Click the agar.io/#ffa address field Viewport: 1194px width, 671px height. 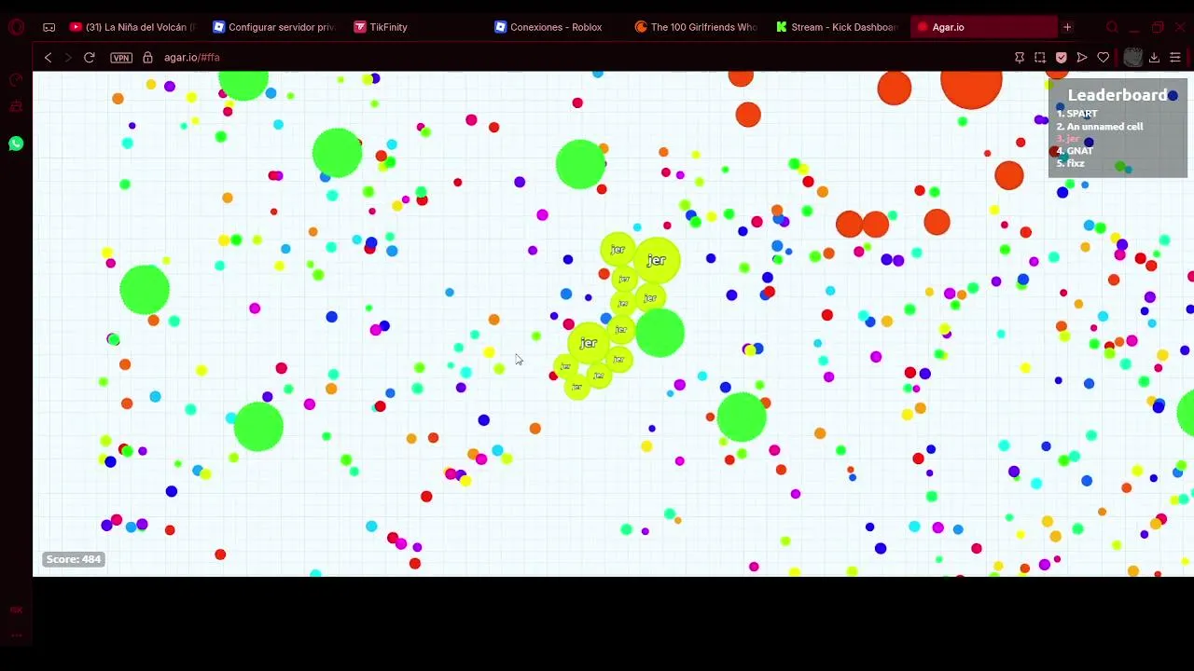point(191,58)
